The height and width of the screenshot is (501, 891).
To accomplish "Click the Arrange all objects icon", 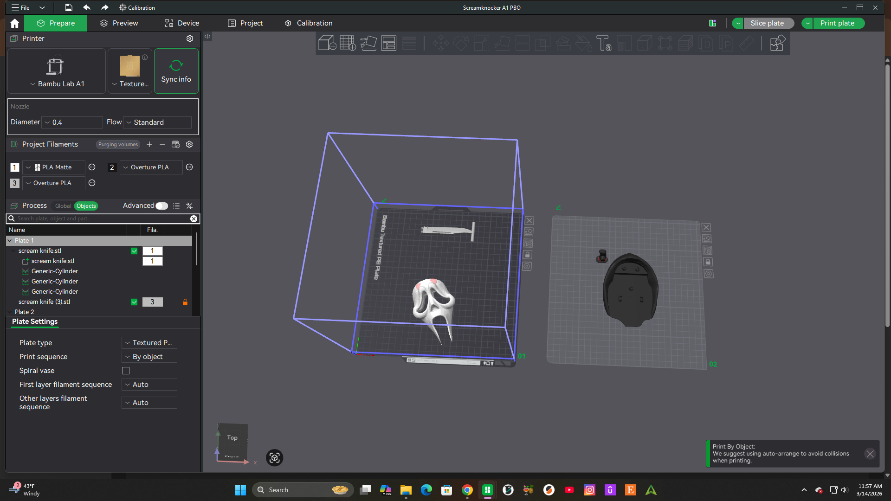I will click(388, 43).
